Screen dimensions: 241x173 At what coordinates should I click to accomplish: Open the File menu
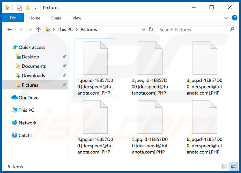[13, 18]
